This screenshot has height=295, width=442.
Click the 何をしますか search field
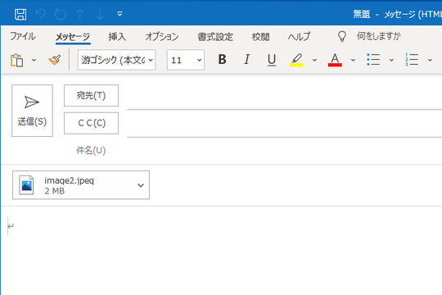379,36
